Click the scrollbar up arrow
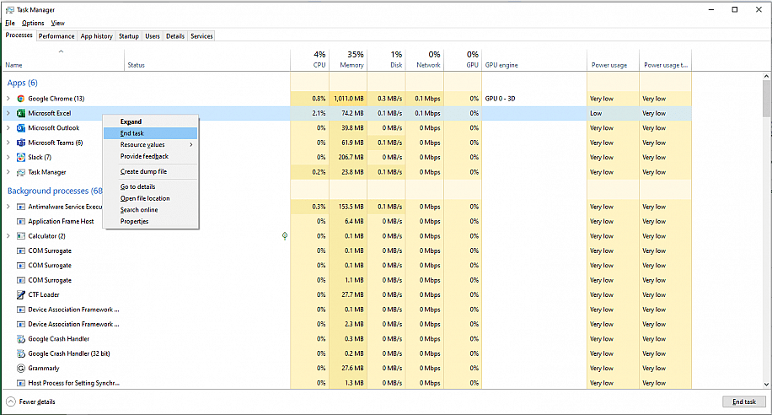This screenshot has width=772, height=415. pos(767,77)
